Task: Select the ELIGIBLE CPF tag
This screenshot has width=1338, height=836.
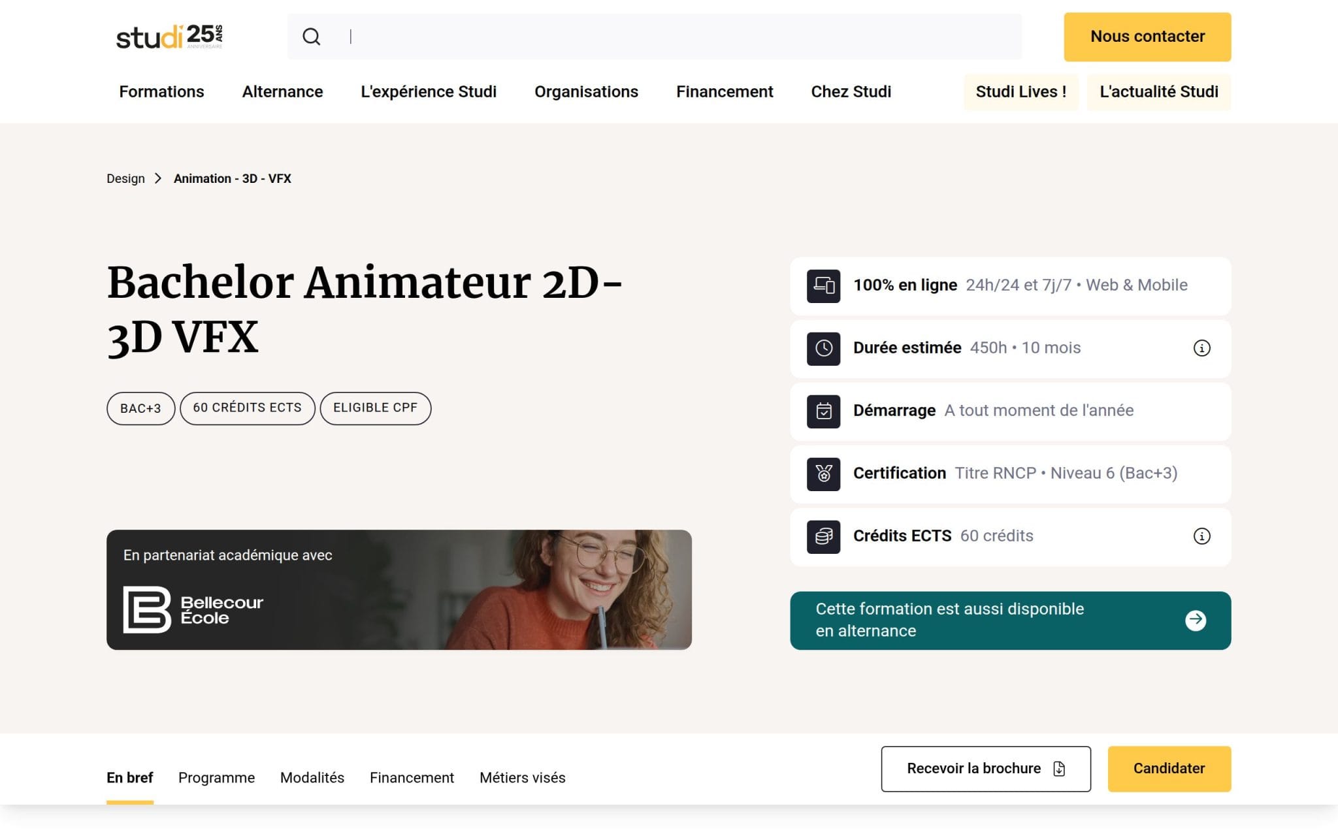Action: click(x=375, y=408)
